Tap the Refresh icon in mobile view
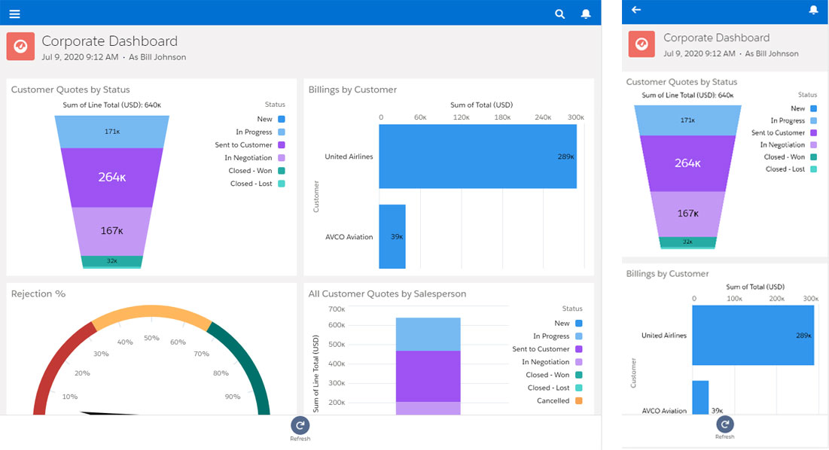The width and height of the screenshot is (829, 450). (x=724, y=424)
